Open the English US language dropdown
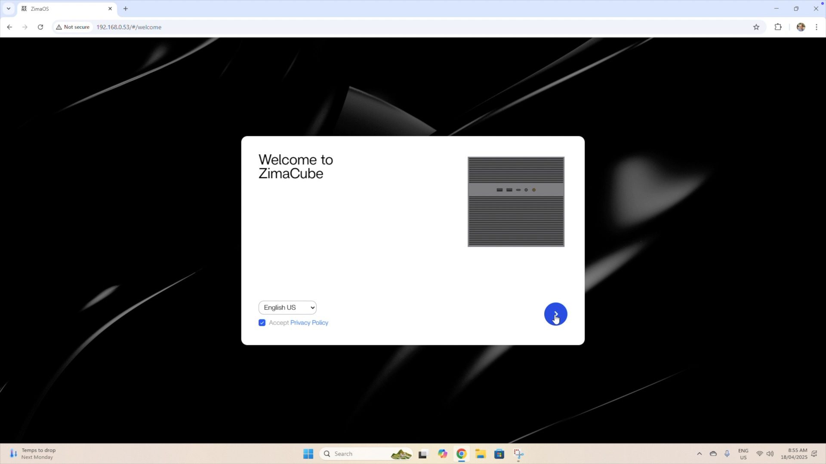The height and width of the screenshot is (464, 826). tap(287, 308)
